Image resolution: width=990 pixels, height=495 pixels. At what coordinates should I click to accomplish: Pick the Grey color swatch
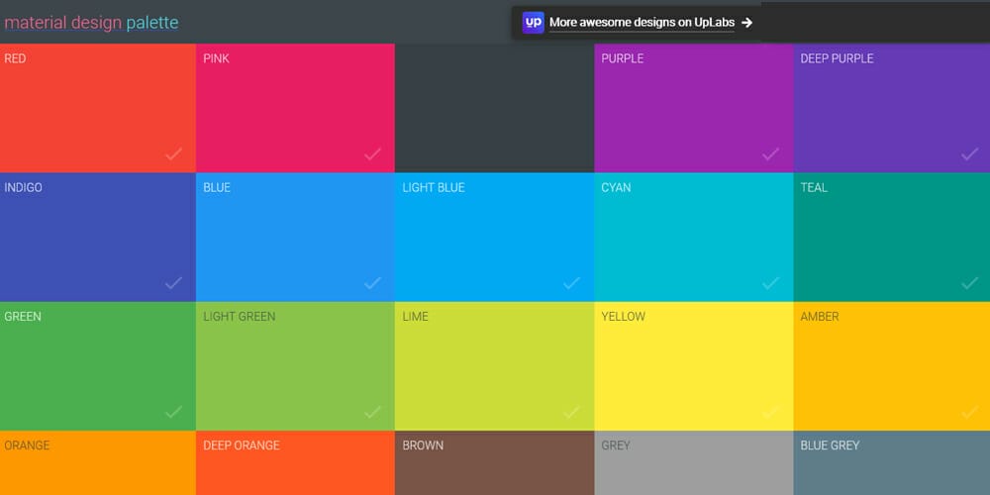(x=693, y=462)
